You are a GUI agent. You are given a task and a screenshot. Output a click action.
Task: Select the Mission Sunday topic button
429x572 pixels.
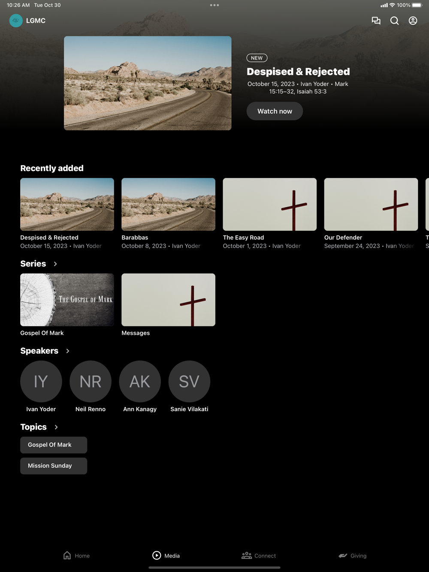tap(54, 466)
